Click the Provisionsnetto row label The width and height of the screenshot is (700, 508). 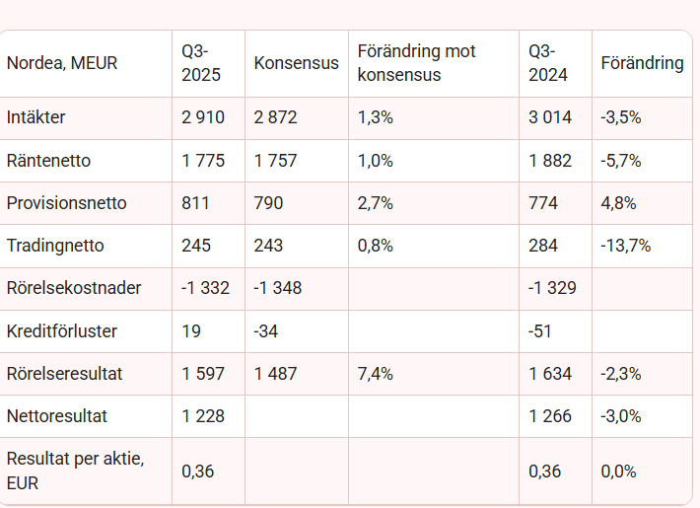(x=66, y=203)
